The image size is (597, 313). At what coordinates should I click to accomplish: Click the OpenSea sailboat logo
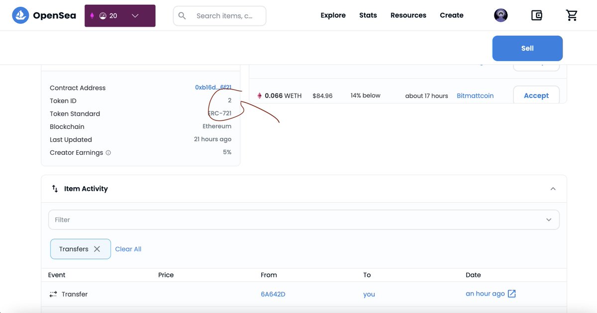tap(20, 15)
